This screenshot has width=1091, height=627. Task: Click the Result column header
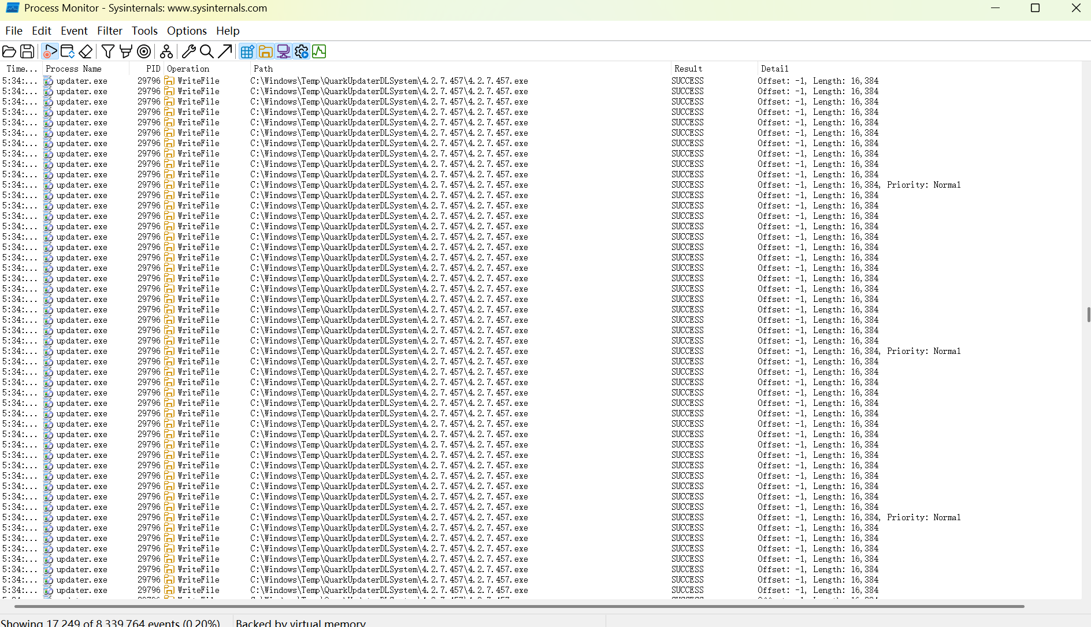coord(714,69)
